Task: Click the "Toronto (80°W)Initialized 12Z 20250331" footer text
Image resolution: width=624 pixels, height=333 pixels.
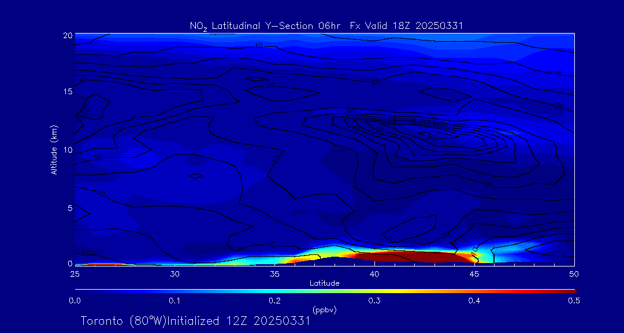Action: coord(195,321)
